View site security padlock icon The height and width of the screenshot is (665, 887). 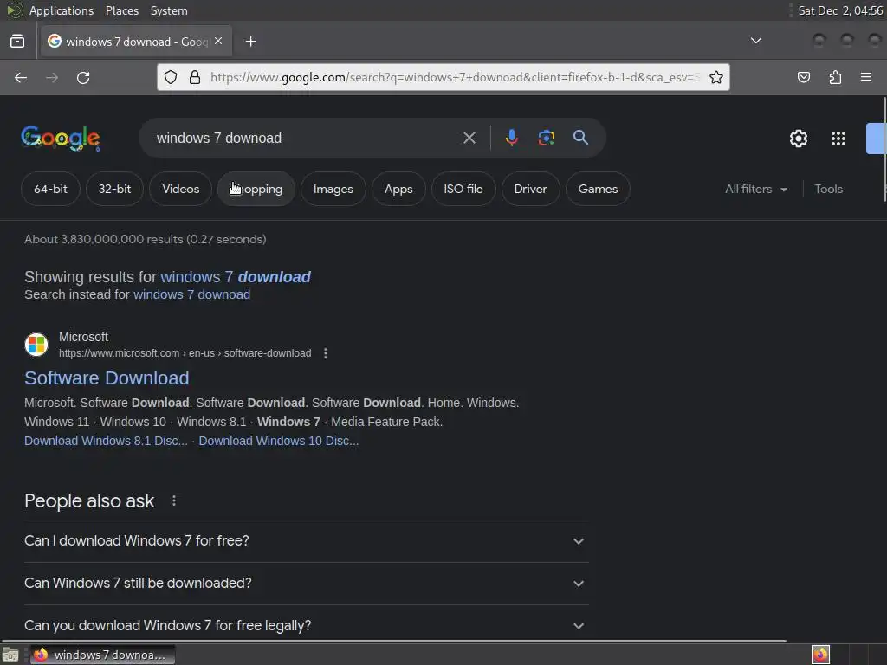click(195, 77)
